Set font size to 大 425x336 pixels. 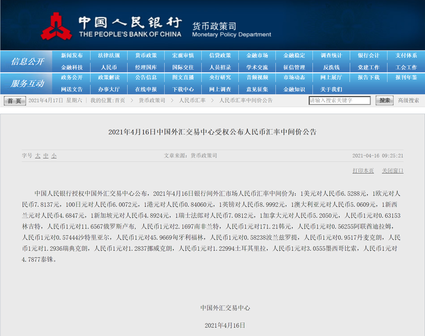click(38, 156)
